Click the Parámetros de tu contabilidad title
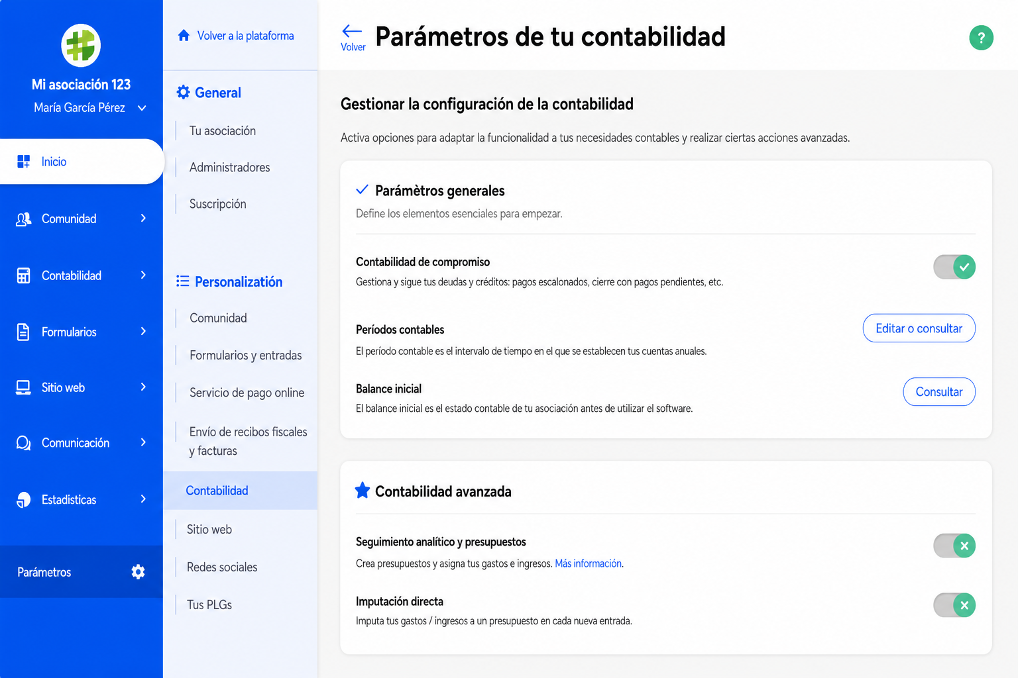 pyautogui.click(x=550, y=37)
